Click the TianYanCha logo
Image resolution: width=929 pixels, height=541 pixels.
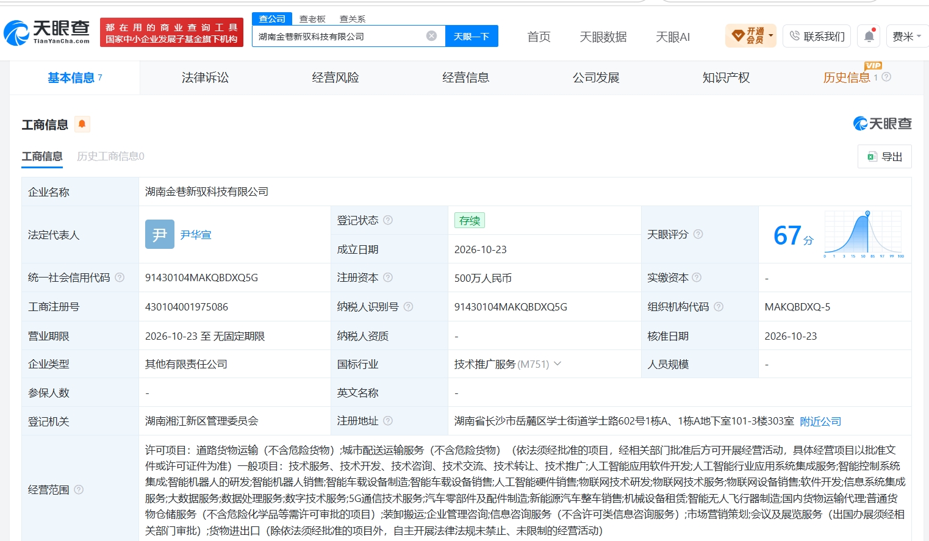click(x=47, y=32)
